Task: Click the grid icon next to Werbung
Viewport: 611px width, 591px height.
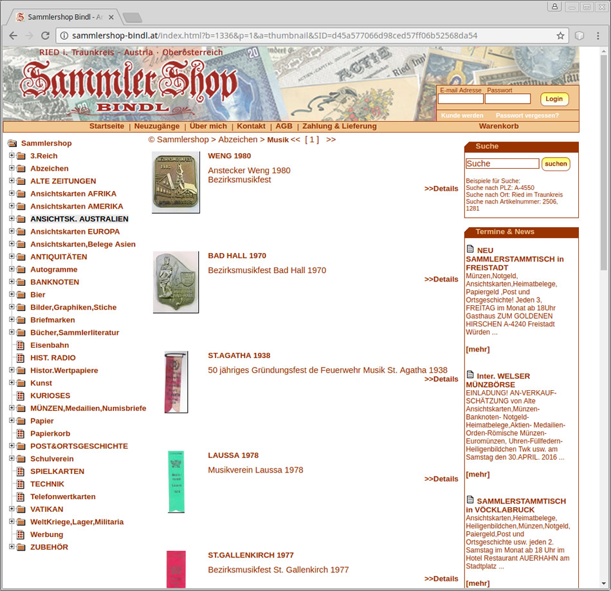Action: tap(21, 534)
